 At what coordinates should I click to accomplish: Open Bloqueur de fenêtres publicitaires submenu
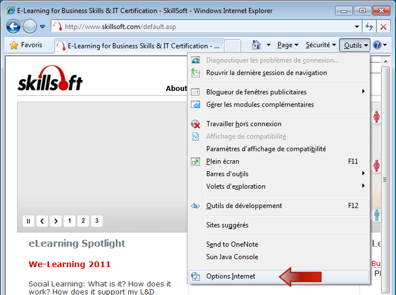click(x=279, y=92)
